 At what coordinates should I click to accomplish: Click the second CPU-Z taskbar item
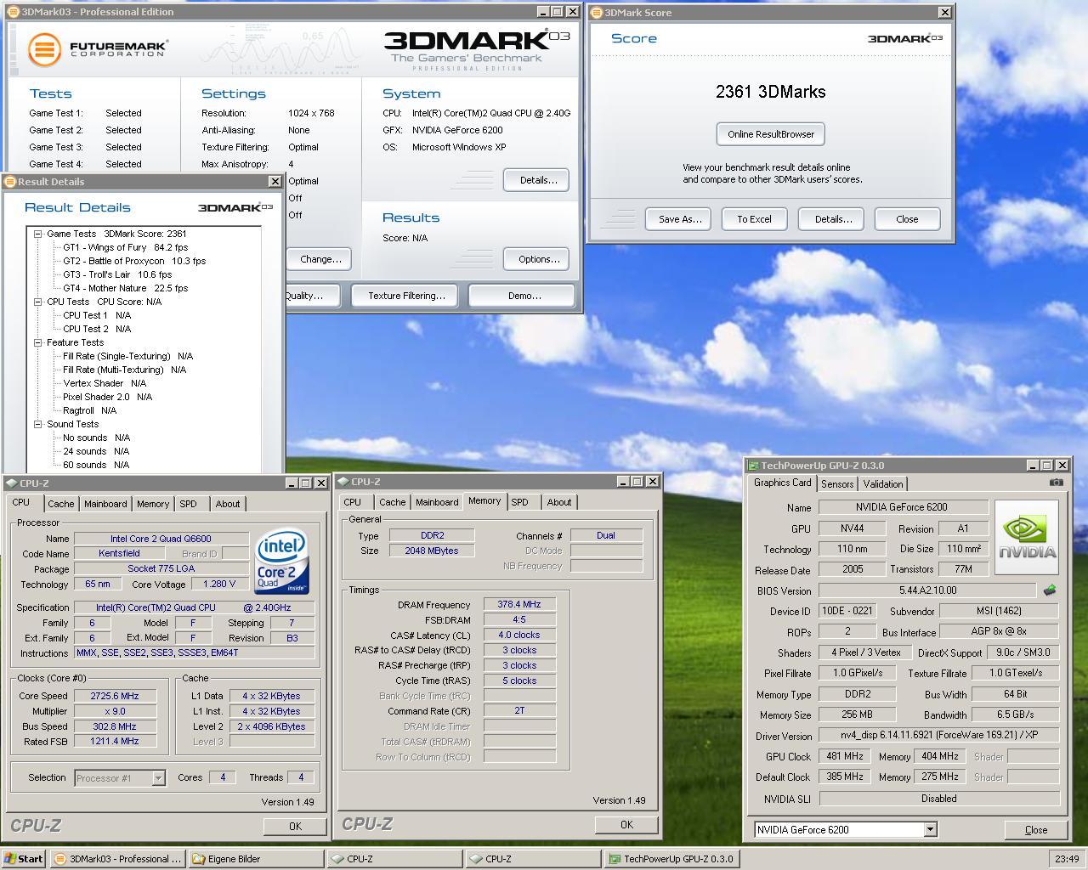(x=533, y=859)
